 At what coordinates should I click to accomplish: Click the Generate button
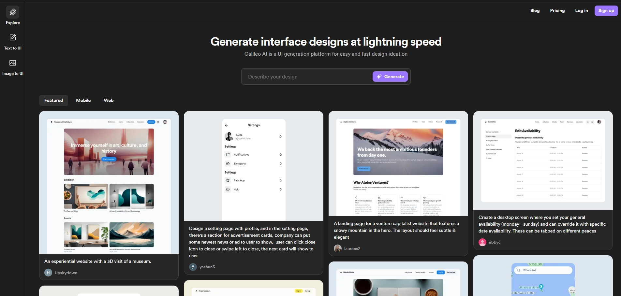(x=390, y=77)
